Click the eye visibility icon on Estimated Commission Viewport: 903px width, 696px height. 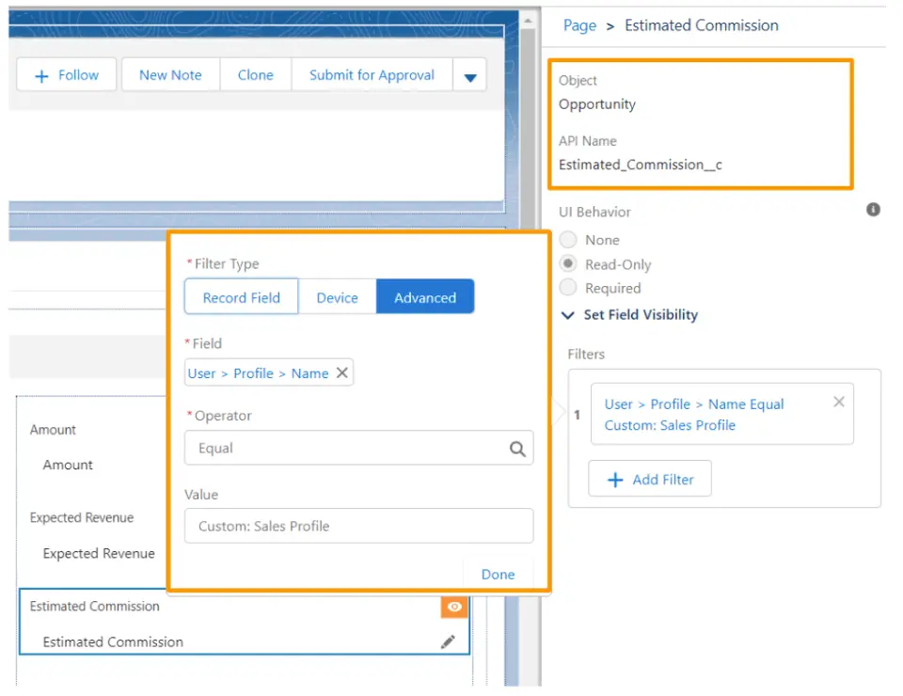454,607
